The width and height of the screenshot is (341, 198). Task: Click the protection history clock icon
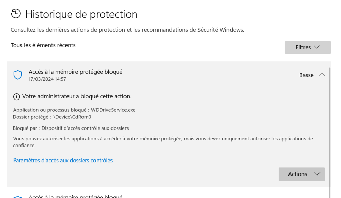[16, 14]
